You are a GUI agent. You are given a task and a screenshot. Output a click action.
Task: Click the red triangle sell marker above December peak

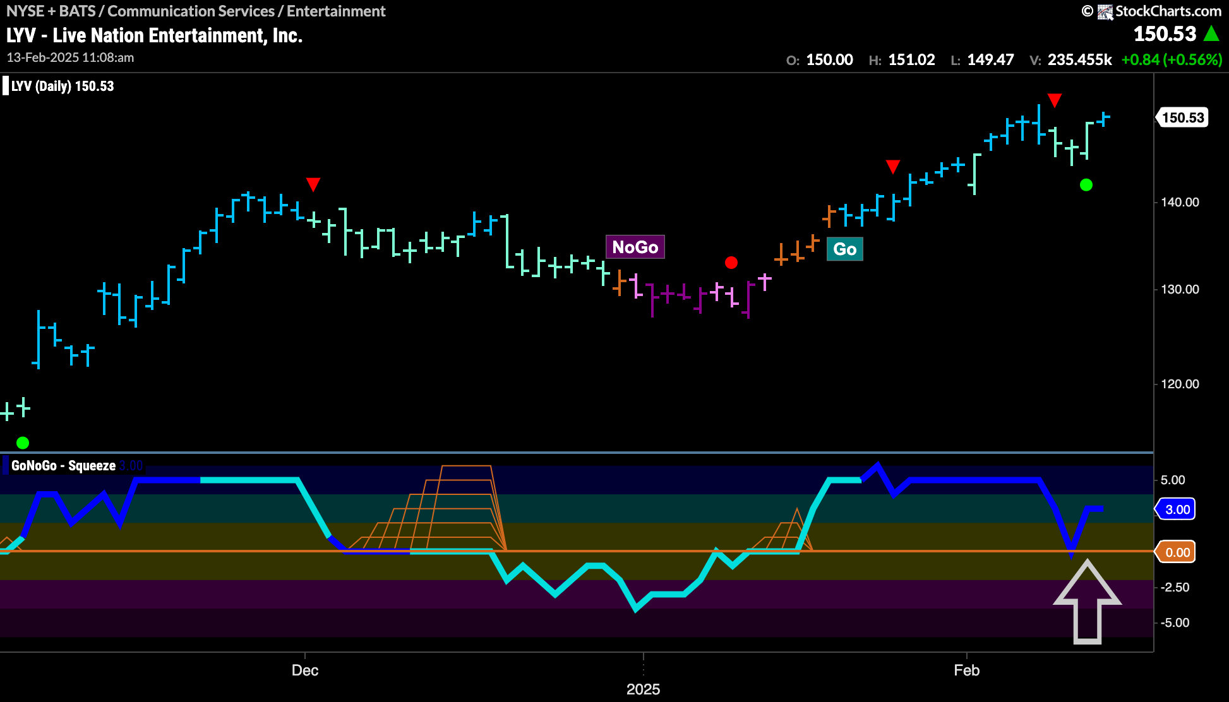314,184
